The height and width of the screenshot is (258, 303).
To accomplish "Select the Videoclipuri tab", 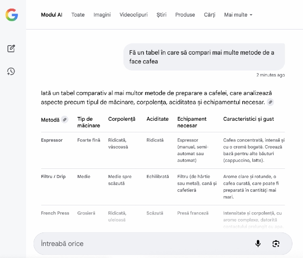I will (133, 15).
